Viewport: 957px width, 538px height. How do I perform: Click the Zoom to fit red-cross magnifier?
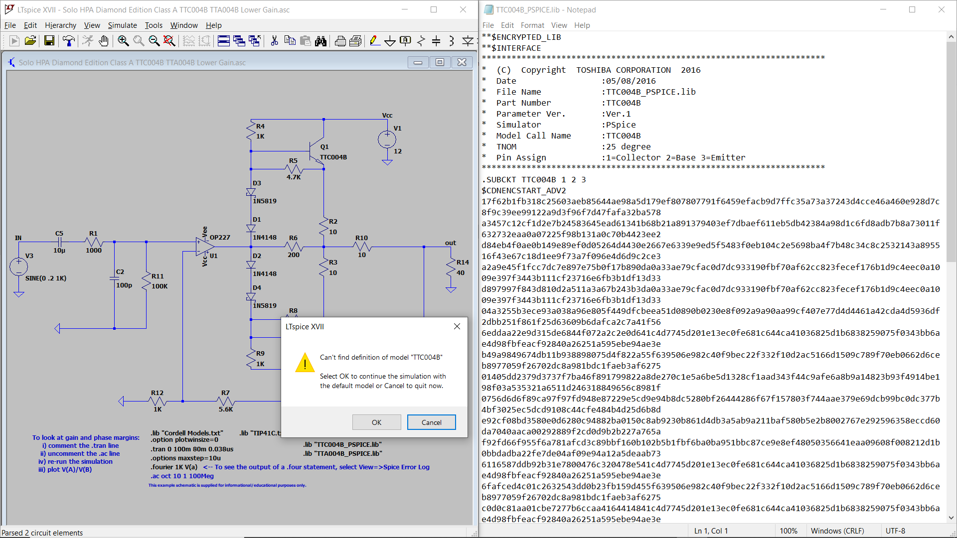tap(169, 41)
